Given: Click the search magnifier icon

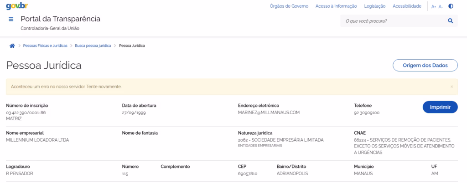Looking at the screenshot, I should [450, 21].
